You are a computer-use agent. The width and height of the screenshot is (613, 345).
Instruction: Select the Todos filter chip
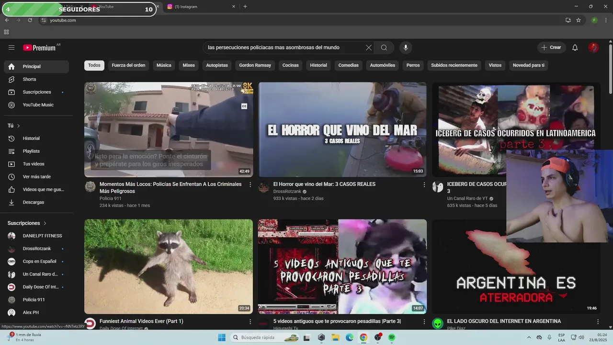94,65
